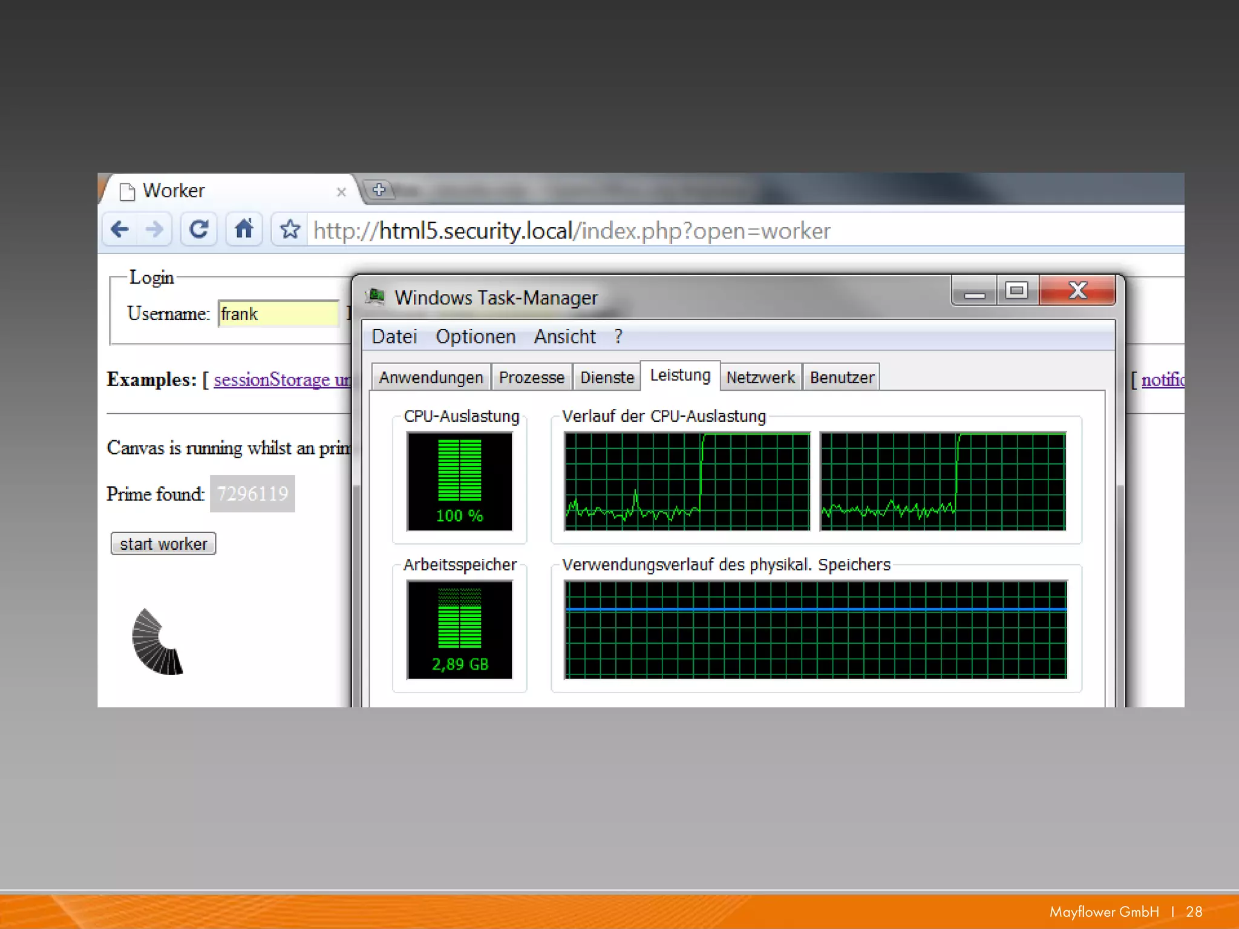Open a new browser tab
The width and height of the screenshot is (1239, 929).
tap(379, 190)
